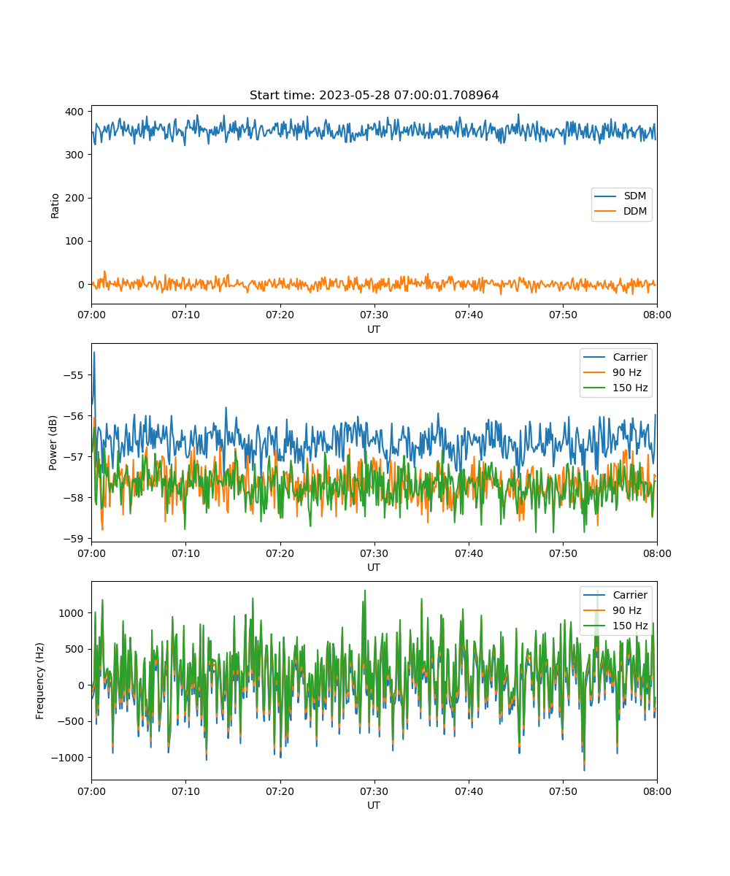
Task: Click the 200 tick on the Ratio axis
Action: tap(76, 198)
